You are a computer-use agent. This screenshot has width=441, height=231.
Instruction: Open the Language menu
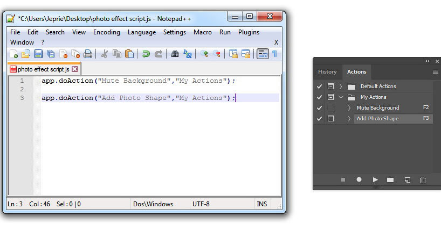pos(142,32)
